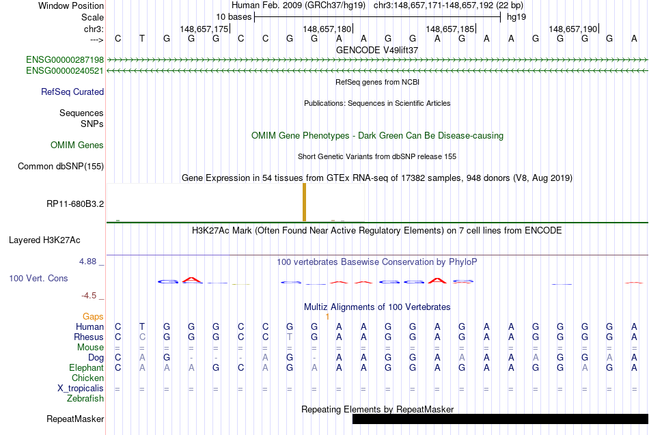This screenshot has width=649, height=435.
Task: Click the OMIM Gene Phenotypes track title
Action: [x=377, y=136]
